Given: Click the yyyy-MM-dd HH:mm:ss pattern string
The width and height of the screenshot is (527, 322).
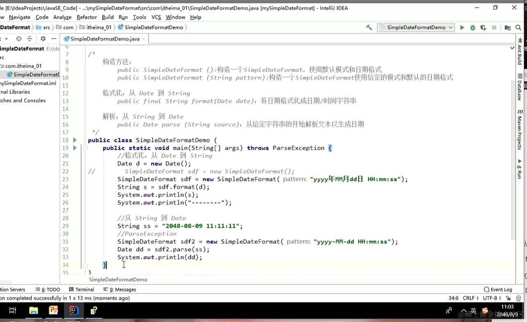Looking at the screenshot, I should tap(353, 242).
